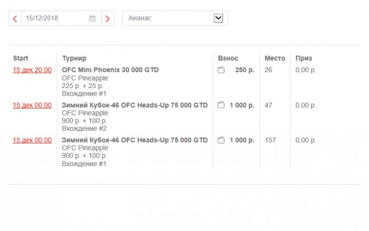369x231 pixels.
Task: Open 15 дек 00:00 link for place 47
Action: click(32, 105)
